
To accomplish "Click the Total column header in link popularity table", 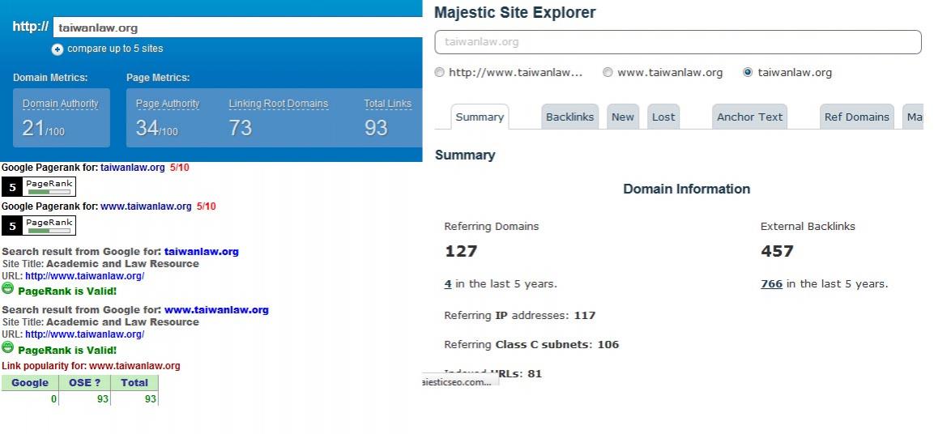I will point(134,382).
